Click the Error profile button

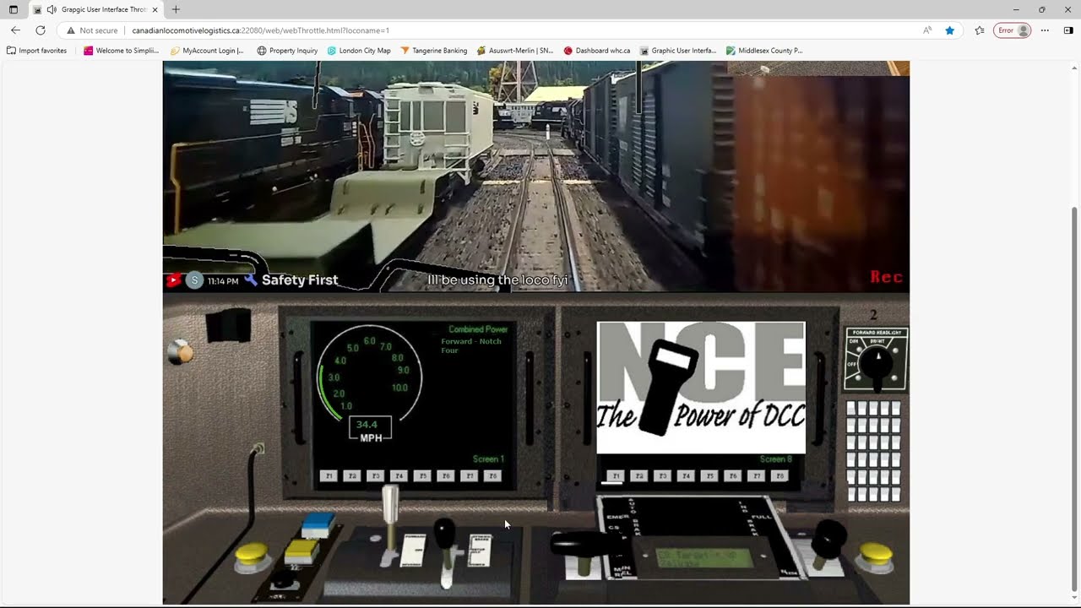(1012, 30)
